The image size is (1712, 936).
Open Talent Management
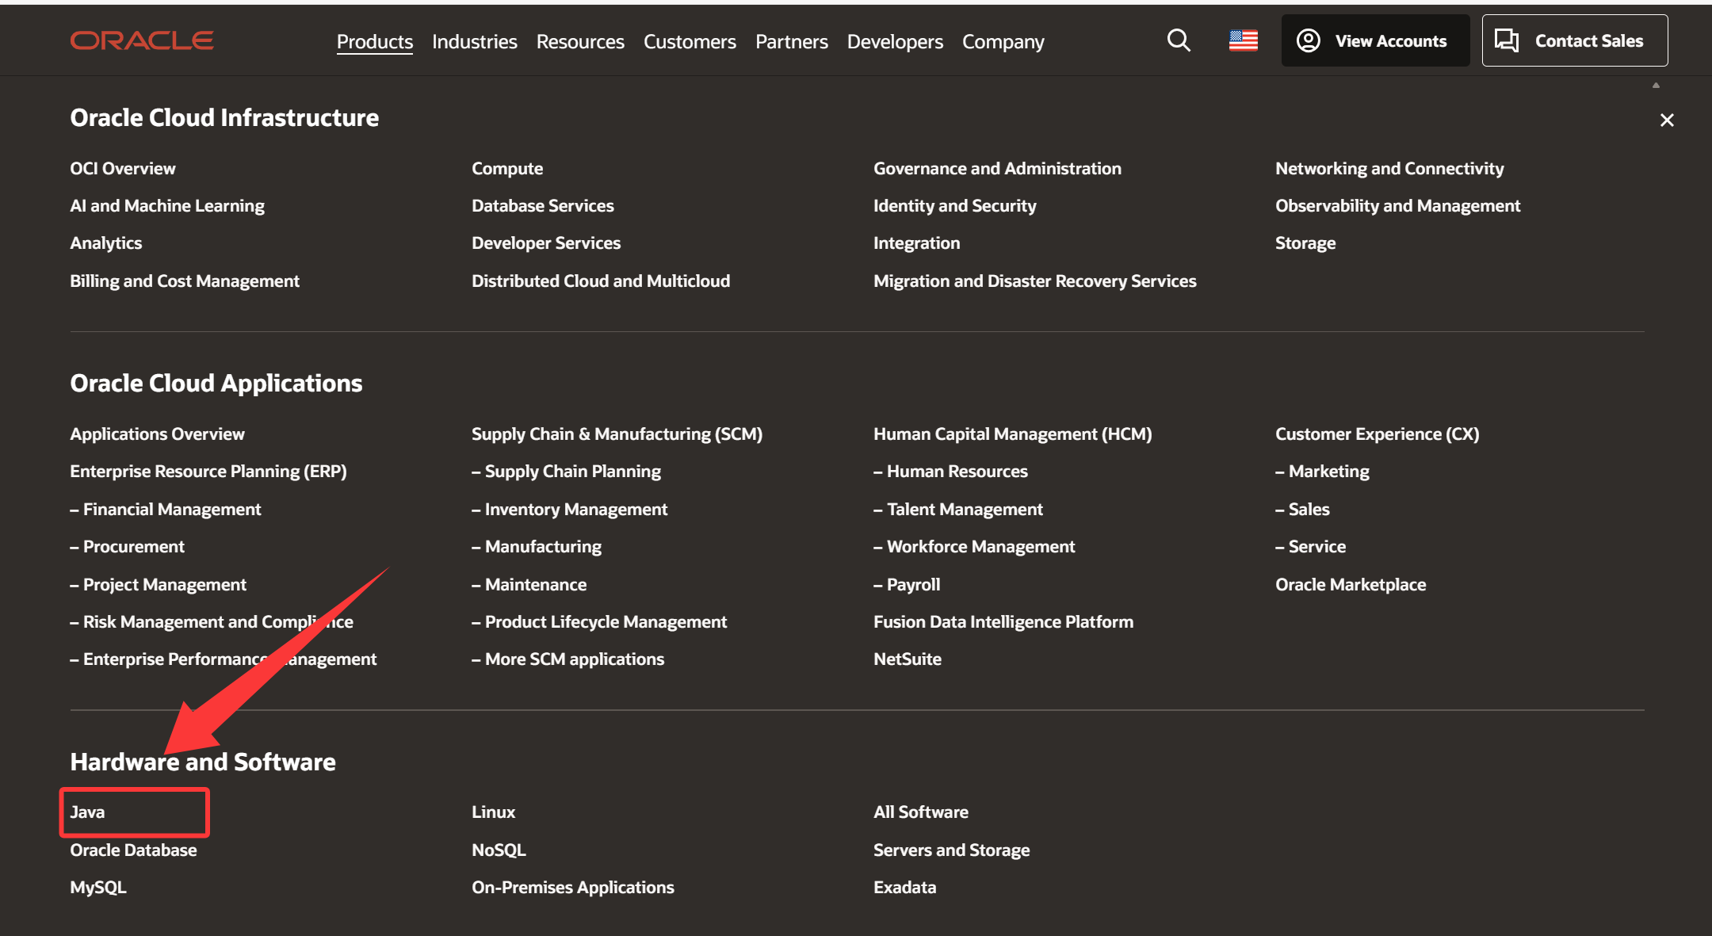[958, 509]
